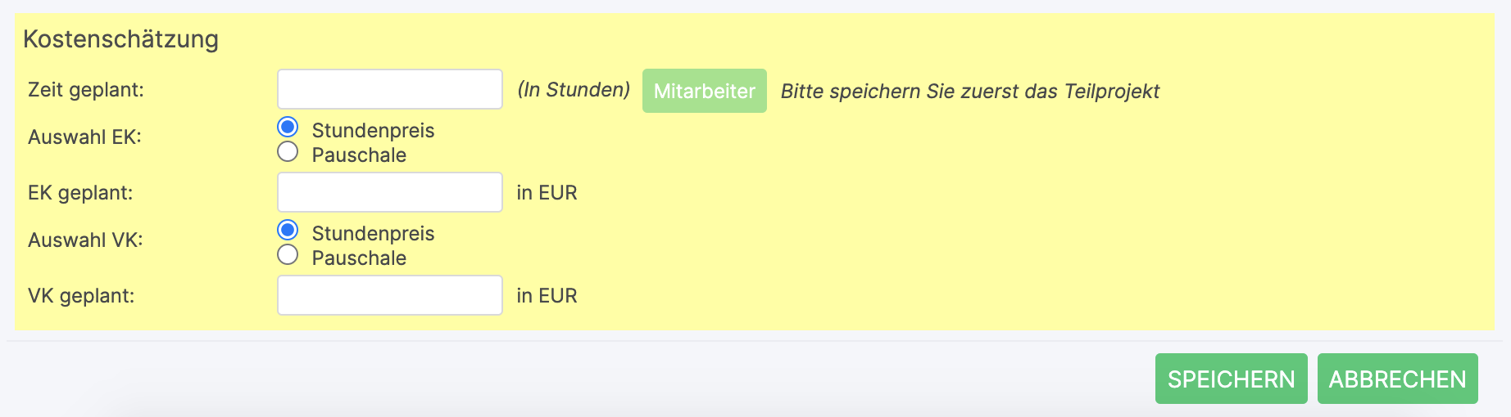Screen dimensions: 1511x417
Task: Focus the EK geplant input field
Action: click(x=390, y=192)
